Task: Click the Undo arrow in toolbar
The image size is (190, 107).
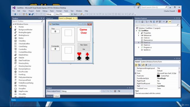Action: (37, 14)
